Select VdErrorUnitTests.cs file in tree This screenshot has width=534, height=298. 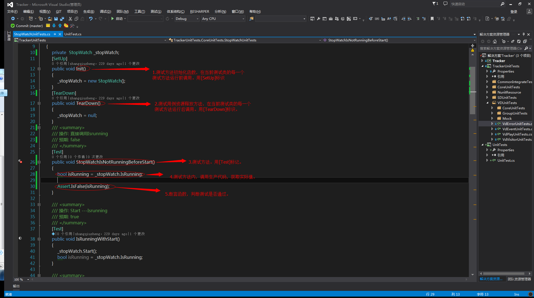click(x=517, y=124)
